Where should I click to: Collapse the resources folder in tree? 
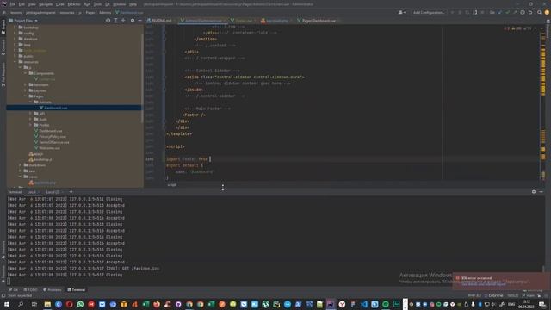point(15,62)
